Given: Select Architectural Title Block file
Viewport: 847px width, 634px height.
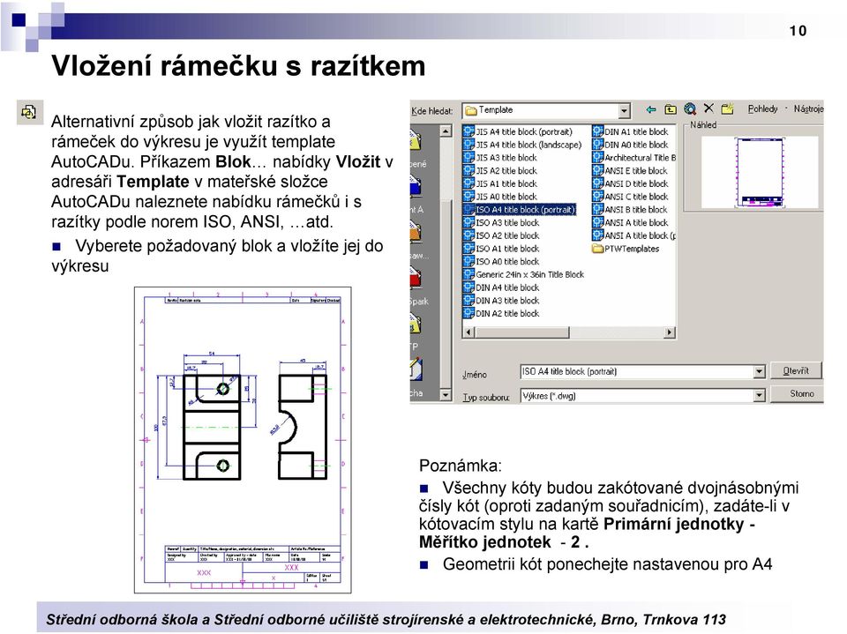Looking at the screenshot, I should pos(633,157).
